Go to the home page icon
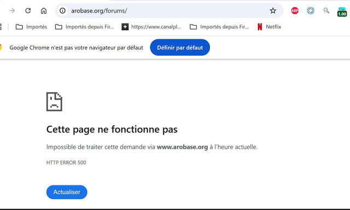Screen dimensions: 350x210 point(44,10)
